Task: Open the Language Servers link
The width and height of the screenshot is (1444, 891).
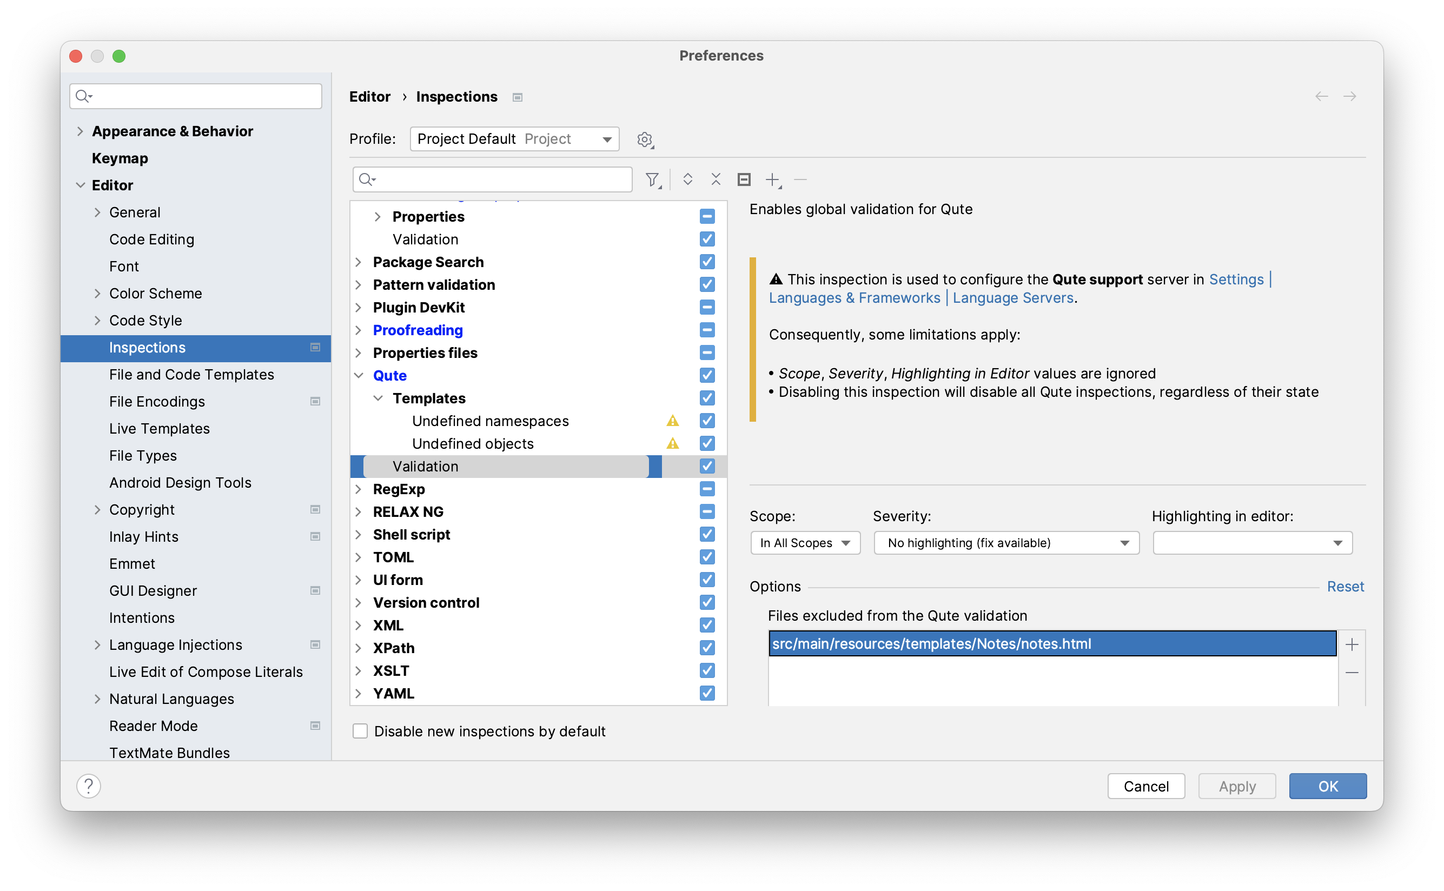Action: [1012, 298]
